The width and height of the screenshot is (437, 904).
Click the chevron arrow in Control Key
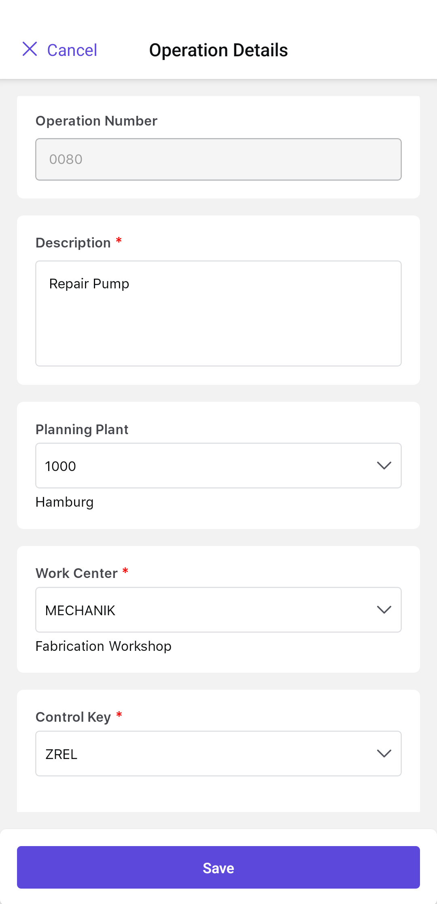pyautogui.click(x=384, y=754)
